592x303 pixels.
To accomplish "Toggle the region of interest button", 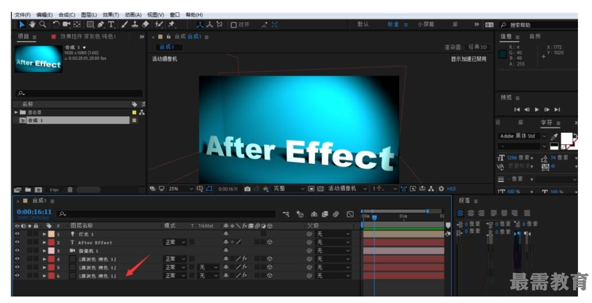I will (311, 188).
